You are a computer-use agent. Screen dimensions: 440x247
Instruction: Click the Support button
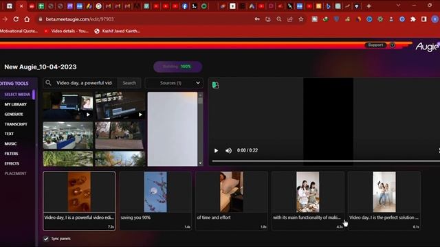(x=375, y=45)
